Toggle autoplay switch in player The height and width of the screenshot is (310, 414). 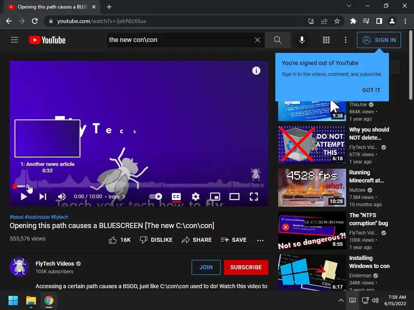click(x=156, y=197)
